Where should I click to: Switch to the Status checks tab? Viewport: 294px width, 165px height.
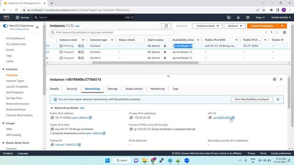tap(134, 88)
